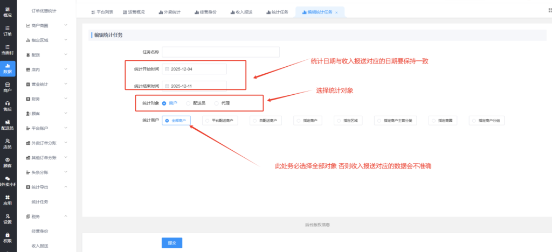Click the 权限 lock icon

click(8, 237)
